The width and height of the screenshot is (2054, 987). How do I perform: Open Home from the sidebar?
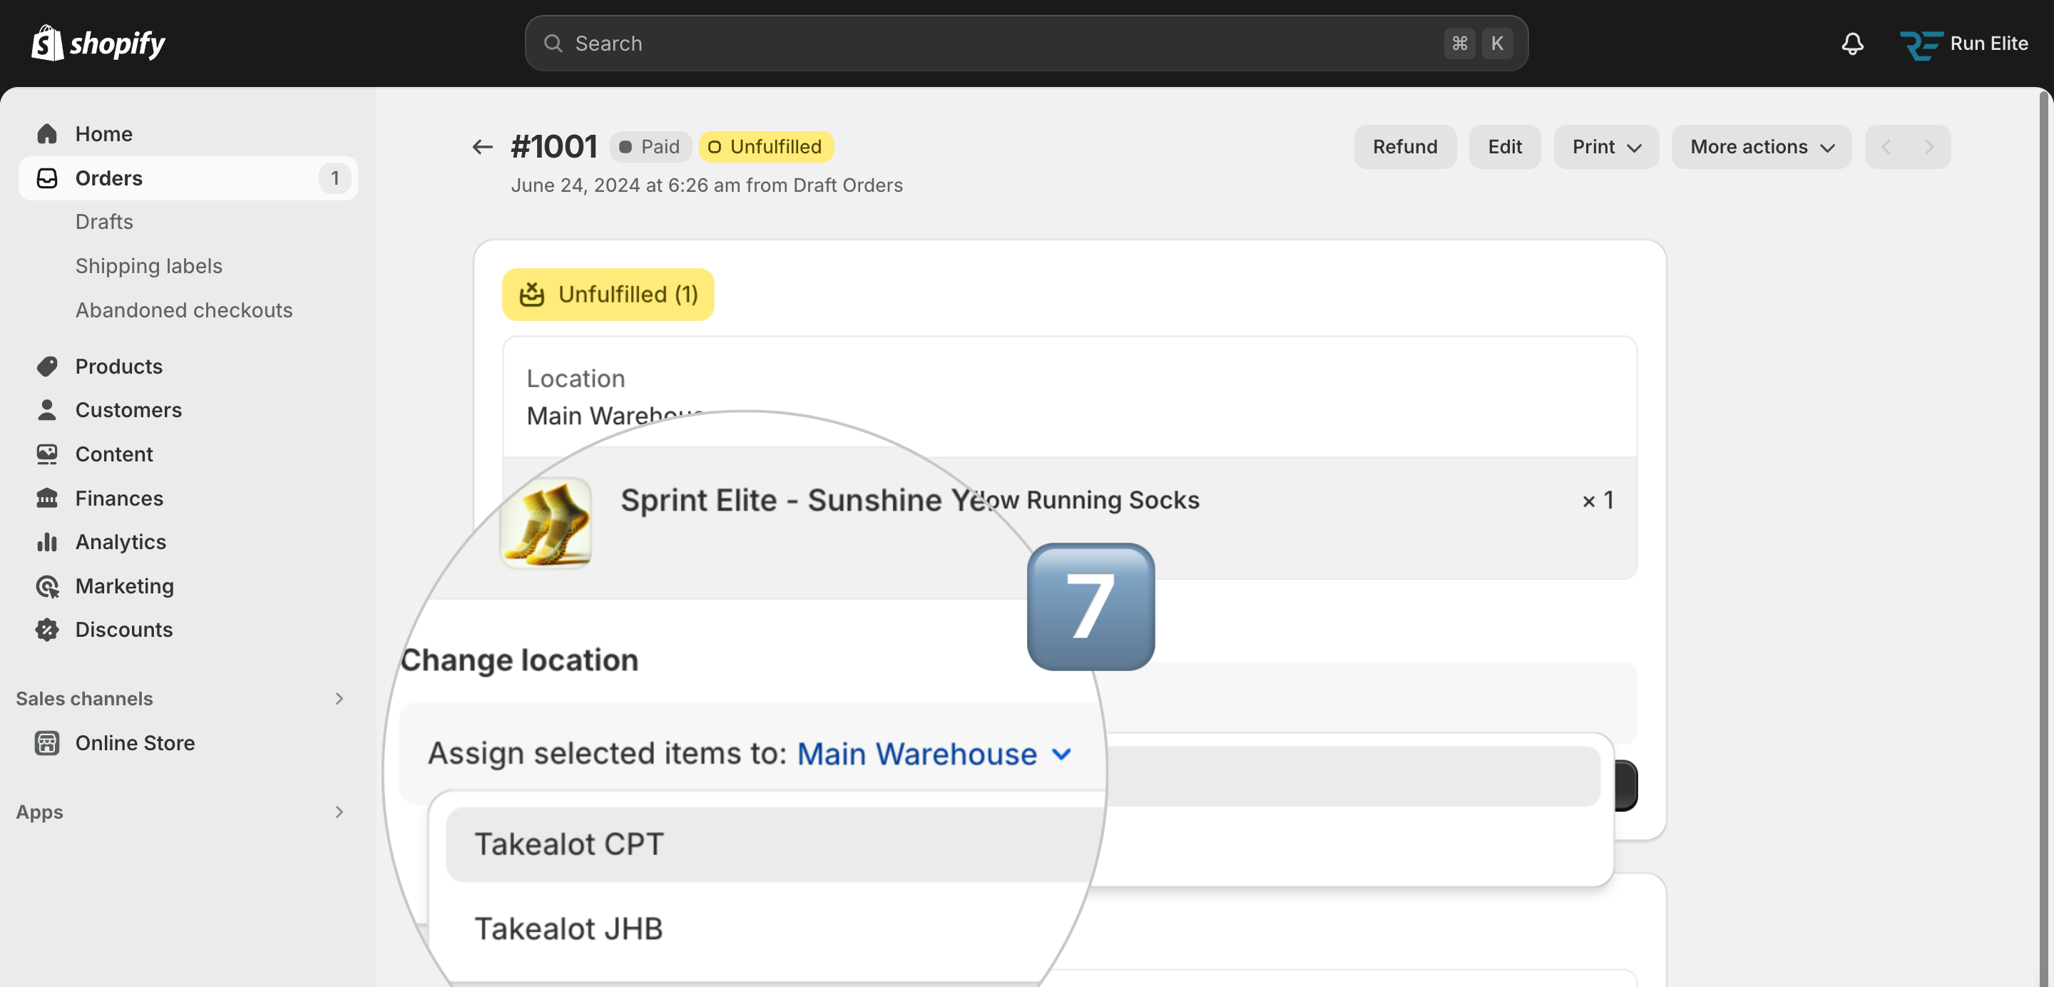[x=103, y=134]
